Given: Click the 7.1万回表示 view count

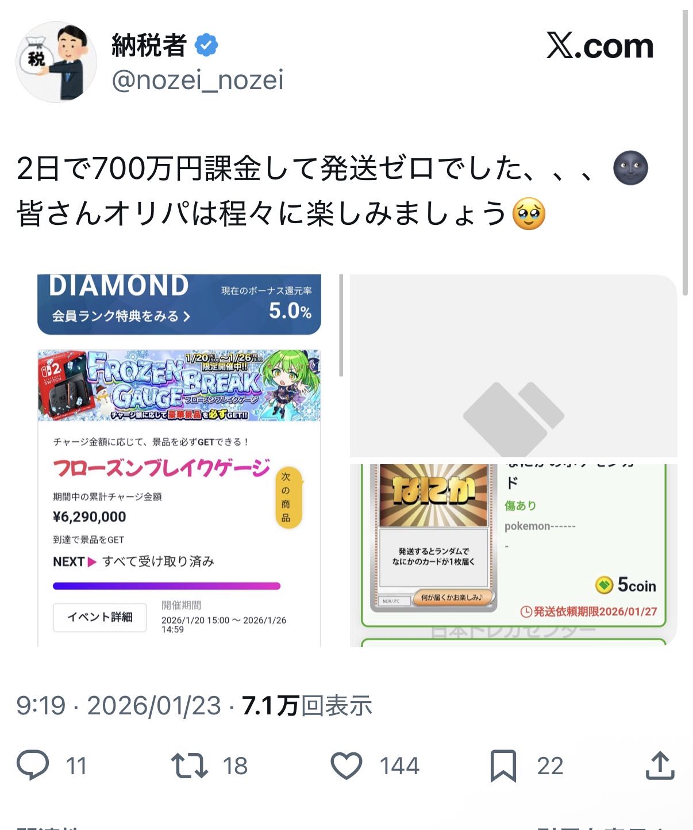Looking at the screenshot, I should click(x=307, y=706).
